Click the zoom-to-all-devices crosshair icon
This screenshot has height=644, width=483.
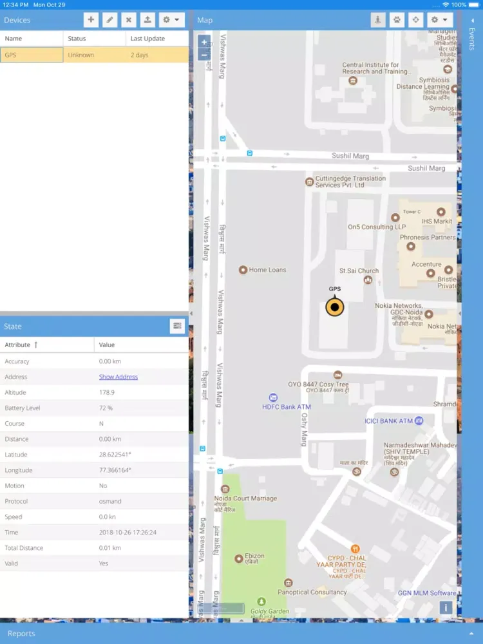pos(415,20)
